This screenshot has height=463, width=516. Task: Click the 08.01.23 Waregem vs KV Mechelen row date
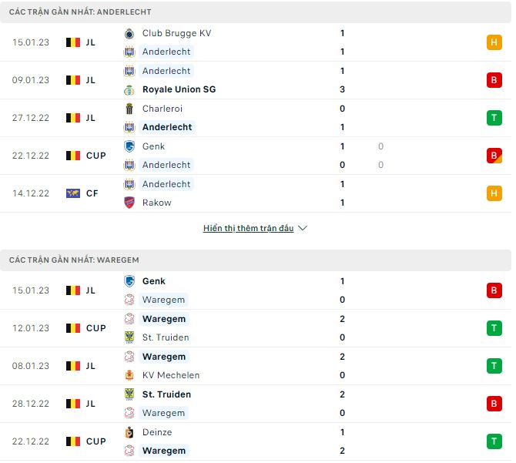click(x=31, y=366)
